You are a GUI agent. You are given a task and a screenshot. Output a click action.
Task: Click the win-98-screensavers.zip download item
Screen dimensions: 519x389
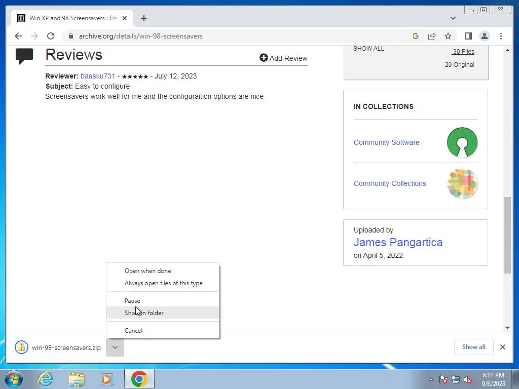tap(66, 347)
